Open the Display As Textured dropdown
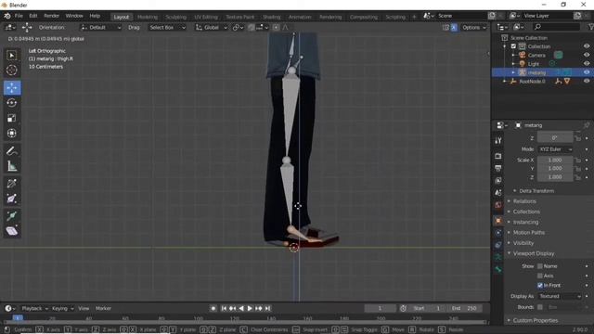This screenshot has width=594, height=334. [x=560, y=296]
